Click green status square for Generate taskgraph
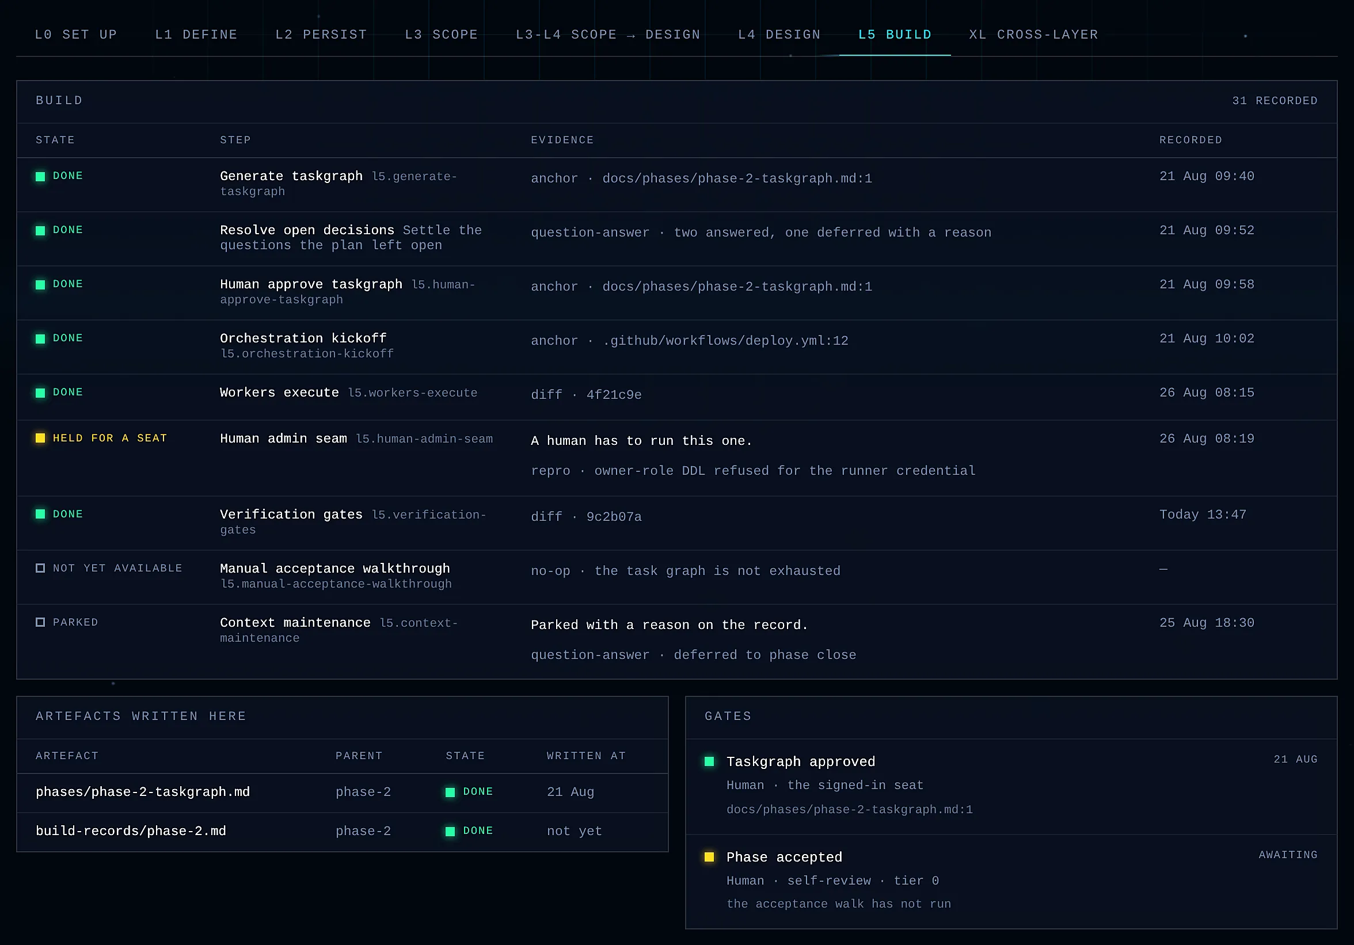Viewport: 1354px width, 945px height. point(40,176)
